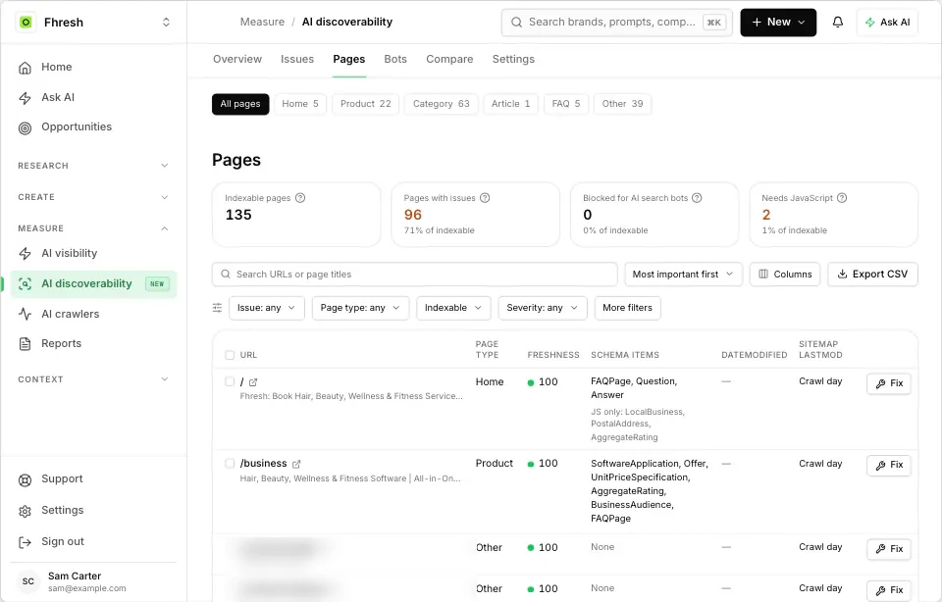The width and height of the screenshot is (942, 602).
Task: Click the Freshness column header
Action: point(553,355)
